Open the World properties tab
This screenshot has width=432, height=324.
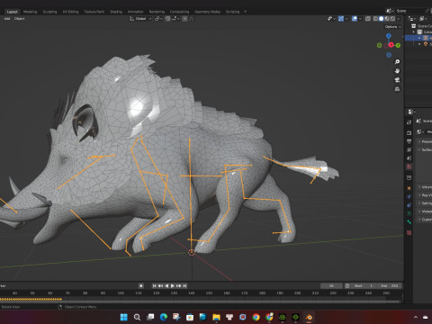pos(409,166)
